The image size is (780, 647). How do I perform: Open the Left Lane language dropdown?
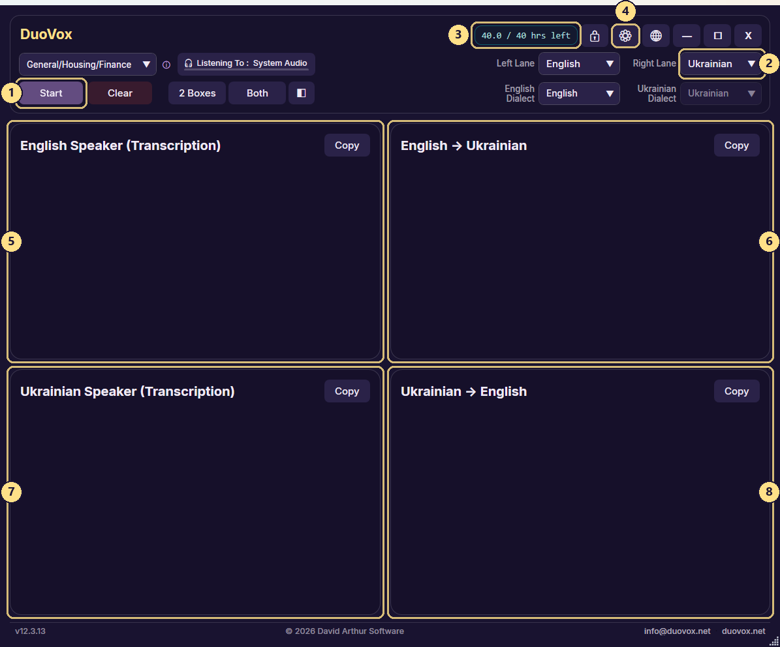pos(579,64)
